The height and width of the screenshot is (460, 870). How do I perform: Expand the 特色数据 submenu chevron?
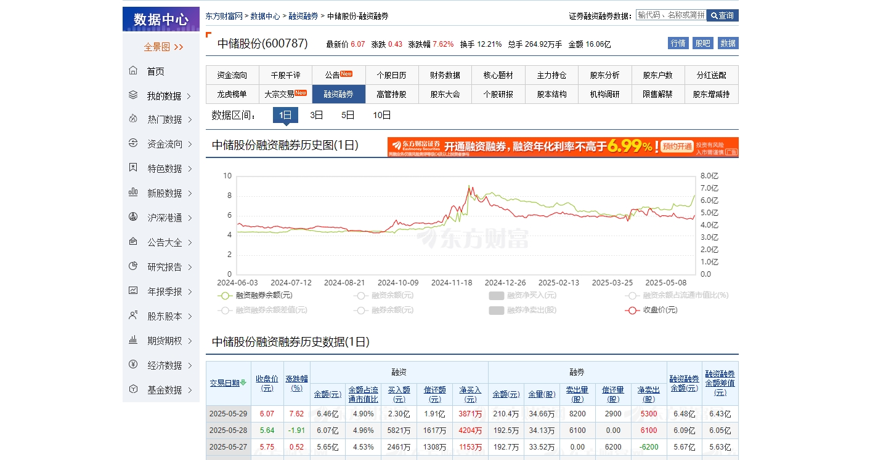point(189,169)
